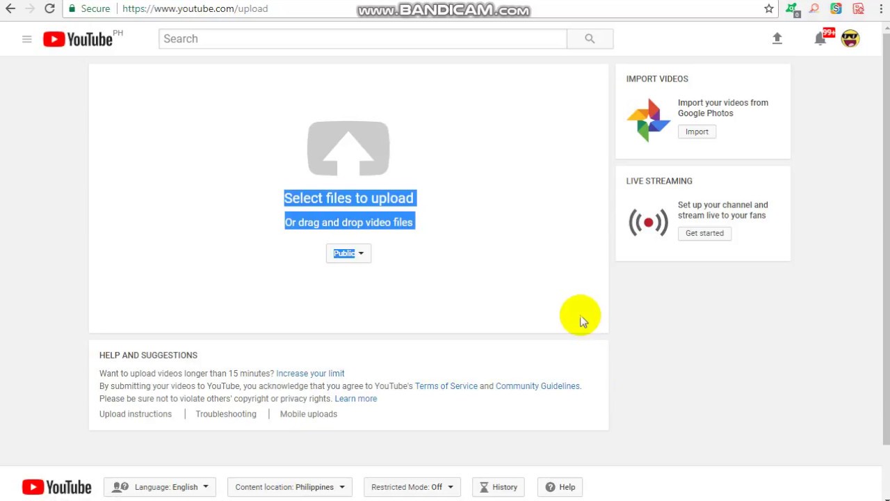The width and height of the screenshot is (890, 501).
Task: Click Get started for live streaming
Action: [704, 233]
